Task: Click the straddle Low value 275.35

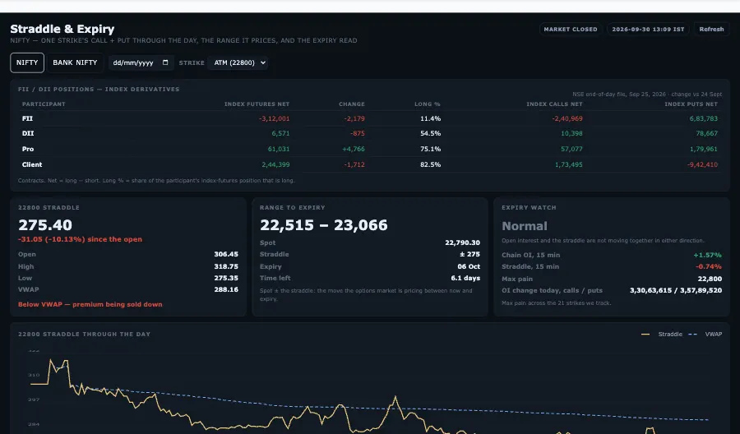Action: click(226, 279)
